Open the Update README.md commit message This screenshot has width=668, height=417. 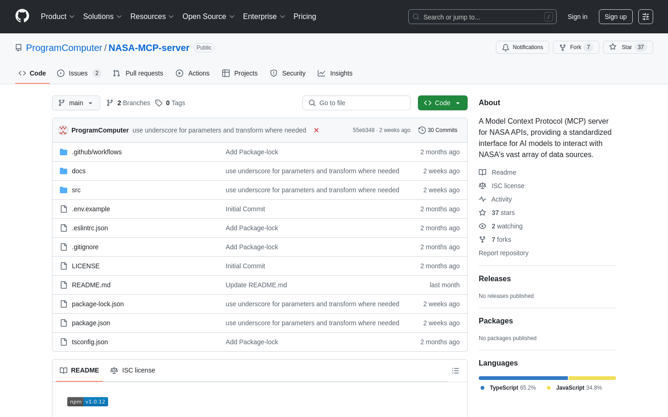click(256, 285)
